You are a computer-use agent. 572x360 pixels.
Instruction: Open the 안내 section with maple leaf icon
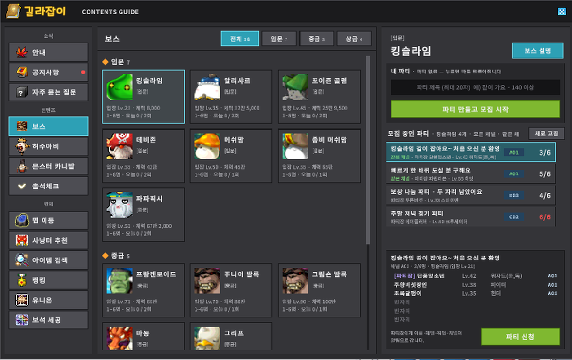click(x=48, y=52)
